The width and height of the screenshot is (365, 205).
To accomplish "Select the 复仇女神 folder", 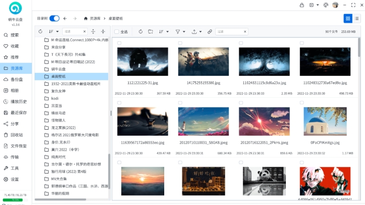I will tap(58, 91).
